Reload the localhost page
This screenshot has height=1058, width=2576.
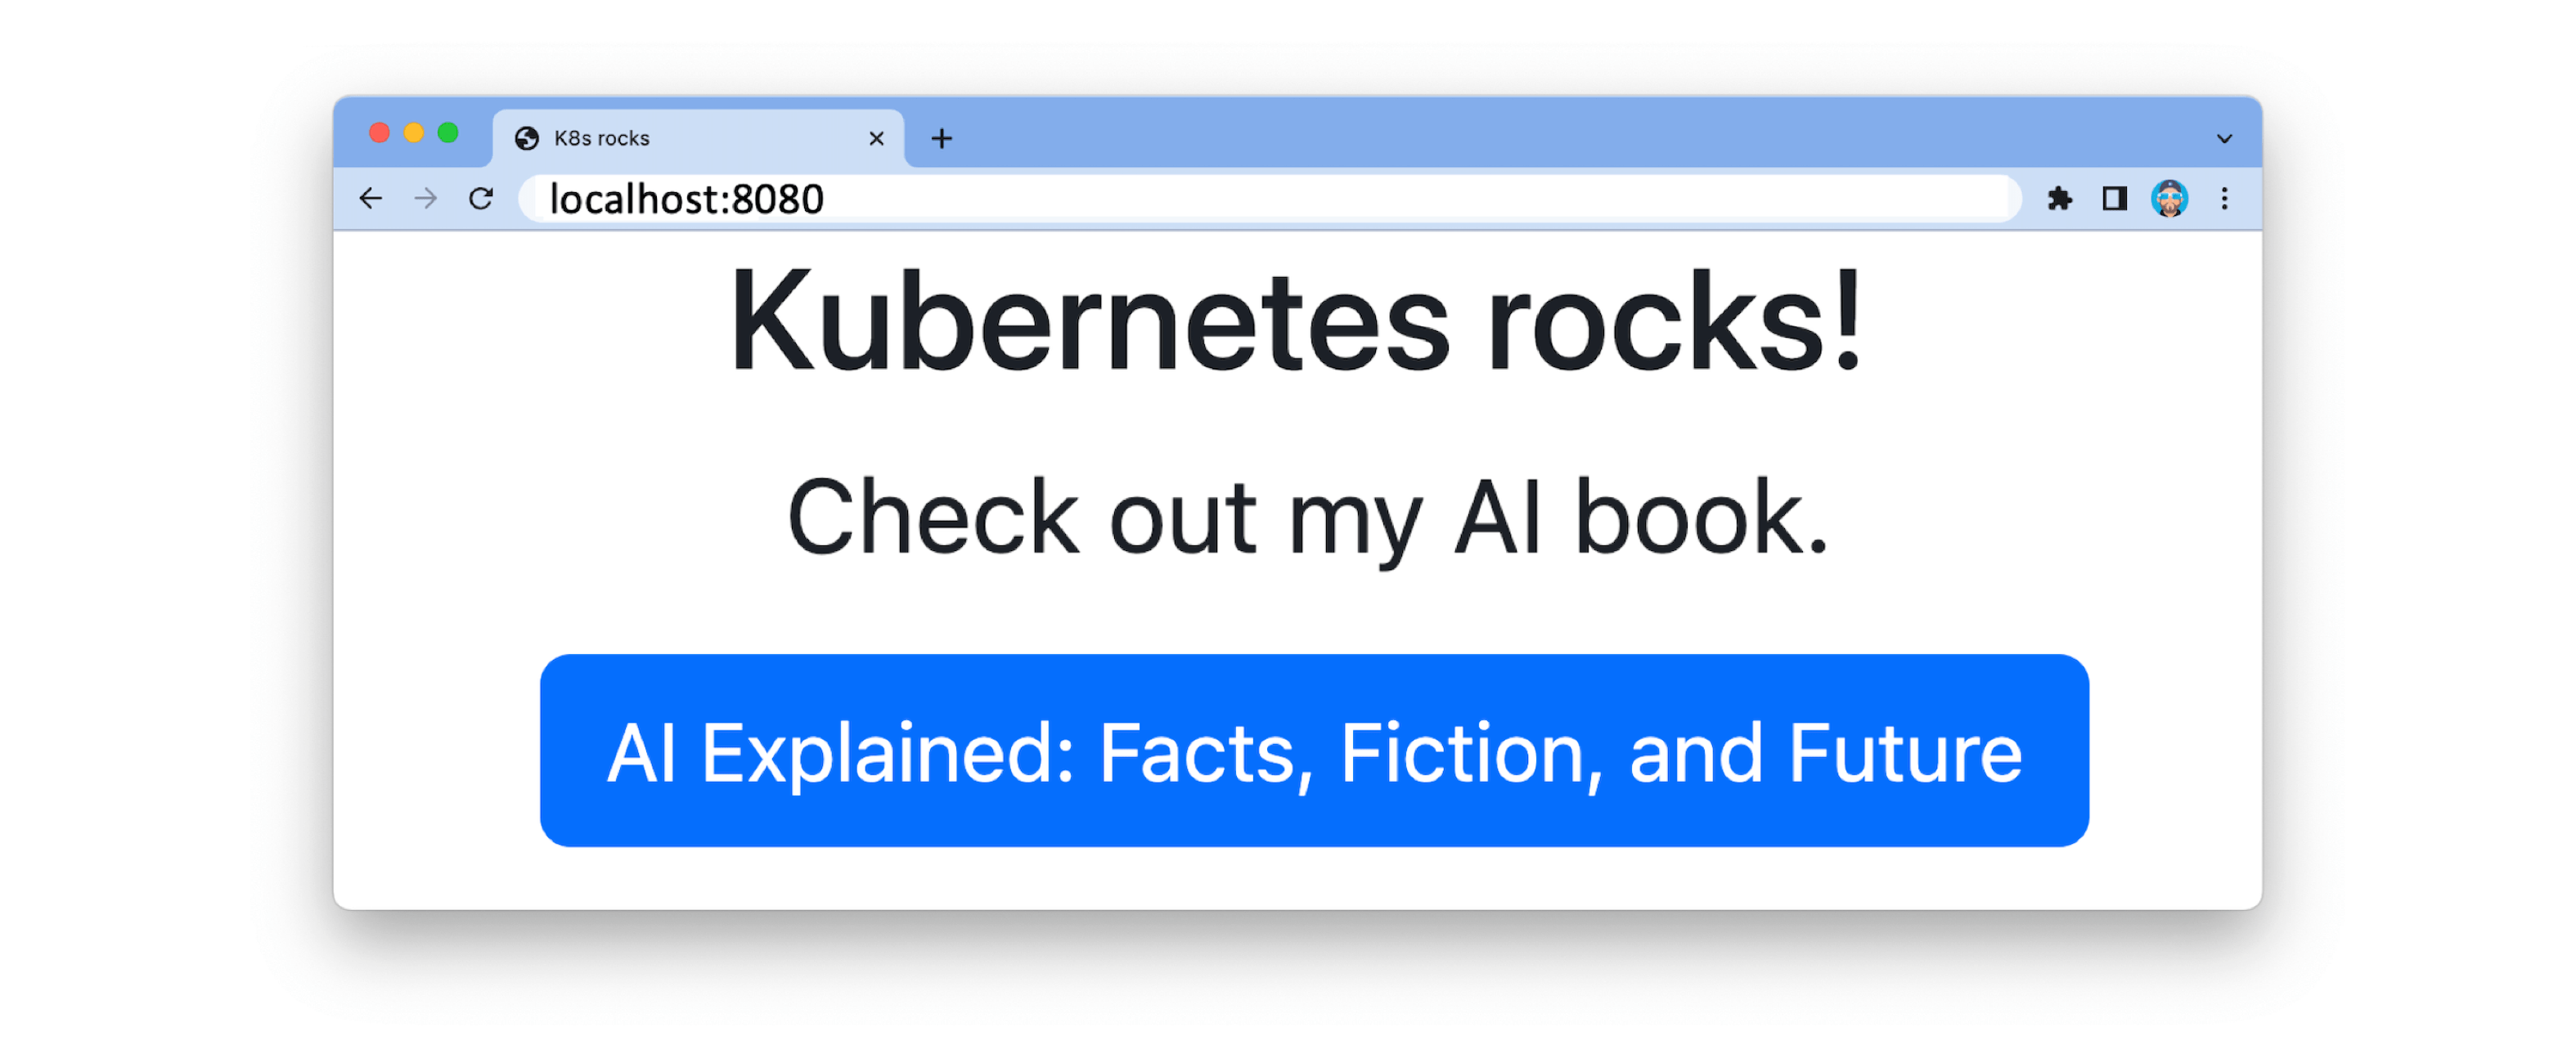(481, 199)
